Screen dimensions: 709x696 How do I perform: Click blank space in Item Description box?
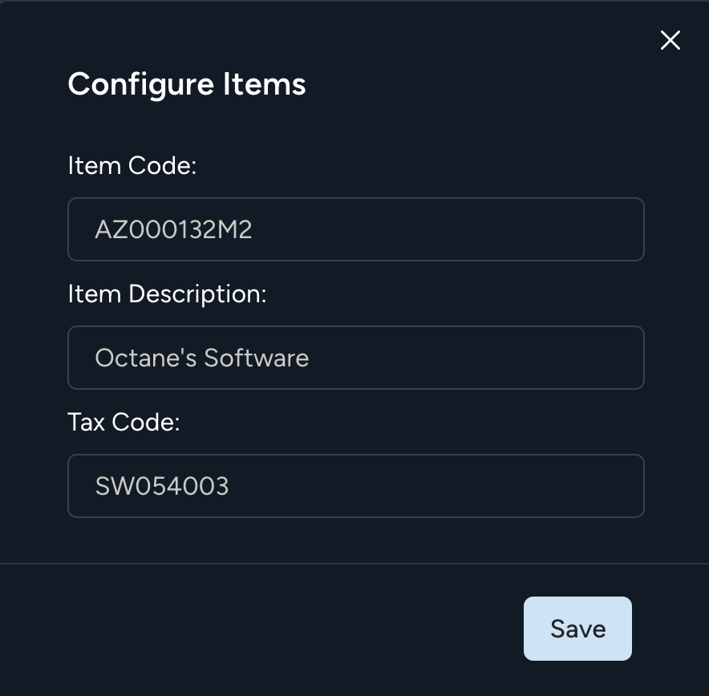[x=475, y=358]
